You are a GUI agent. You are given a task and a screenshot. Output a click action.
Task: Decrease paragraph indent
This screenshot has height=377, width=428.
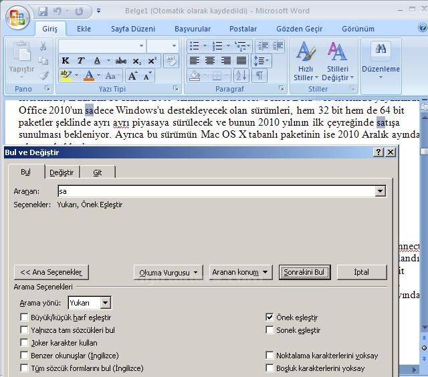(263, 46)
